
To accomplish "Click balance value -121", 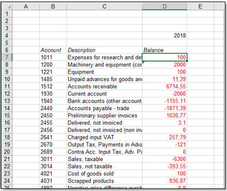I will (165, 145).
